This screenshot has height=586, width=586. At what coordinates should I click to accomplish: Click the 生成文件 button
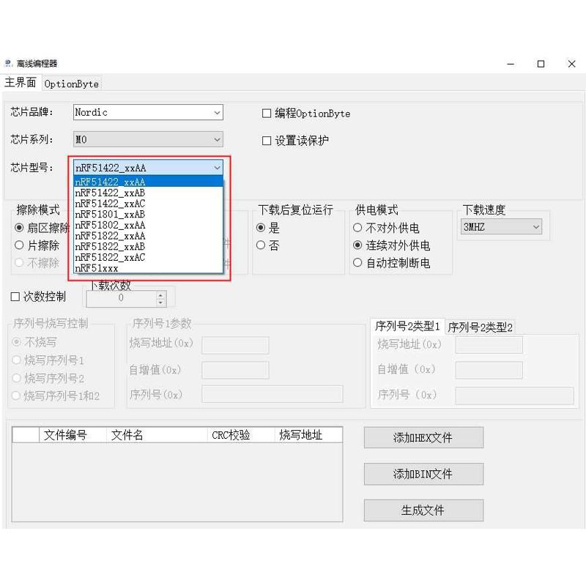[423, 510]
